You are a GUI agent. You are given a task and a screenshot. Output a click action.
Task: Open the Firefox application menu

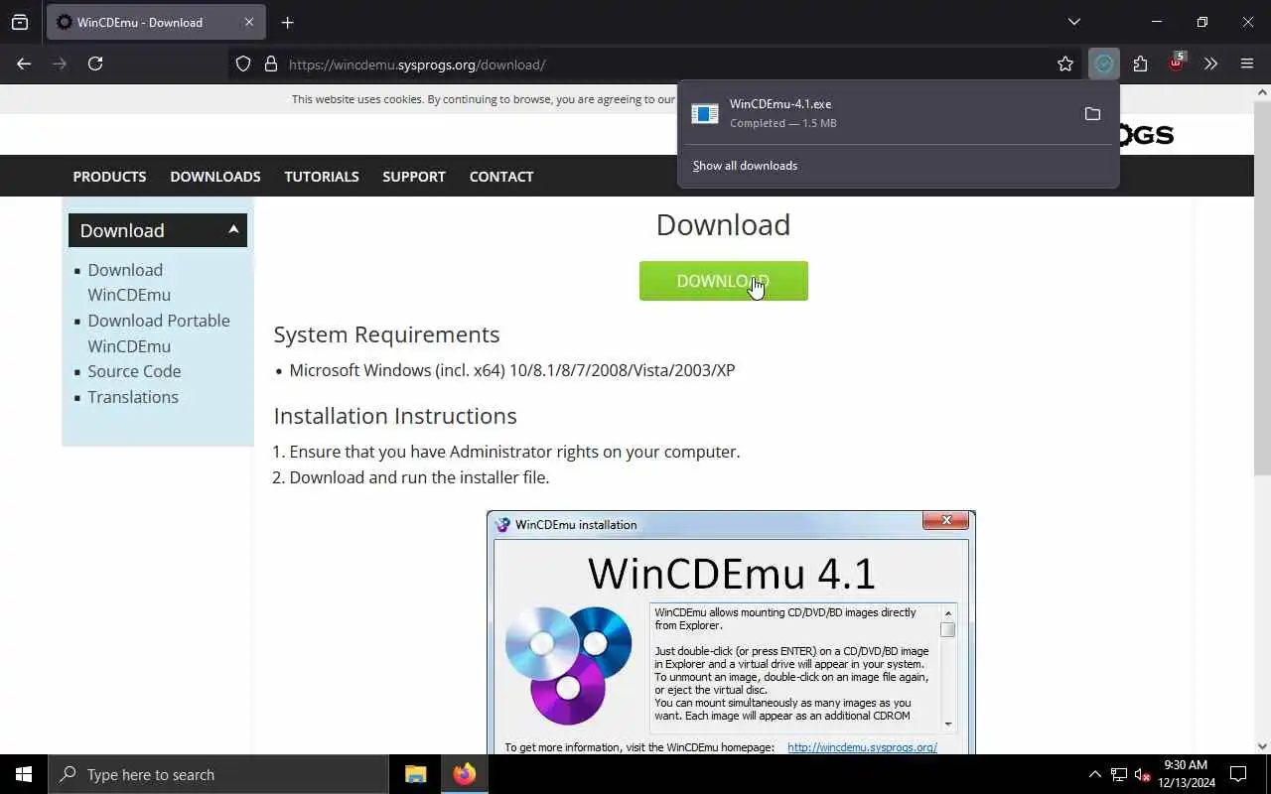pyautogui.click(x=1247, y=64)
